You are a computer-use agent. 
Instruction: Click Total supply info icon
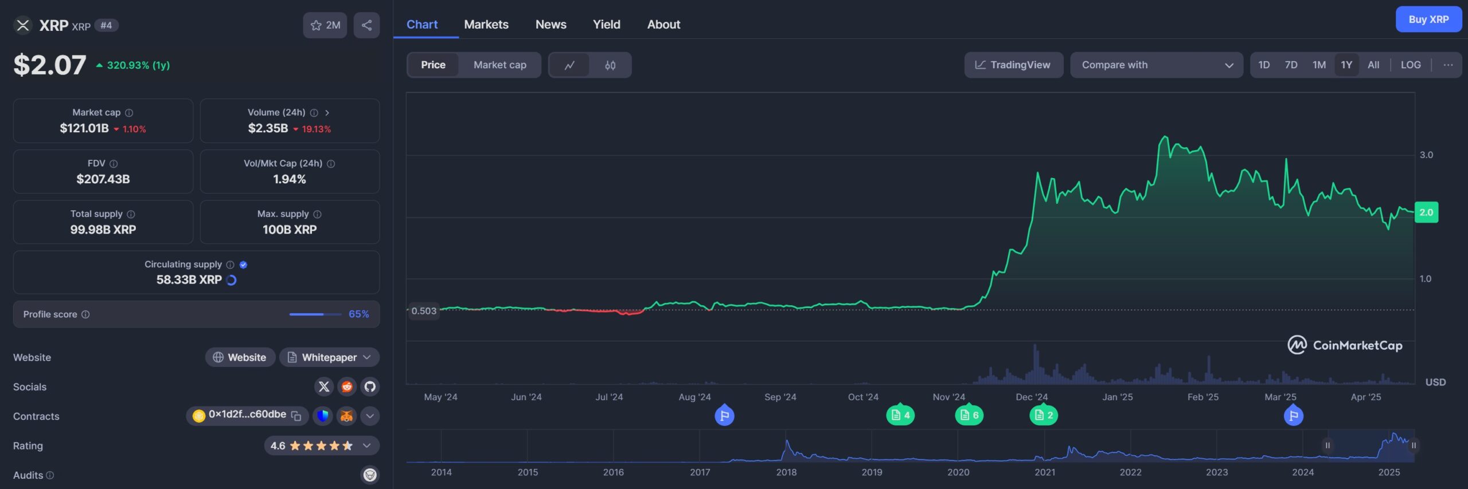pos(131,214)
